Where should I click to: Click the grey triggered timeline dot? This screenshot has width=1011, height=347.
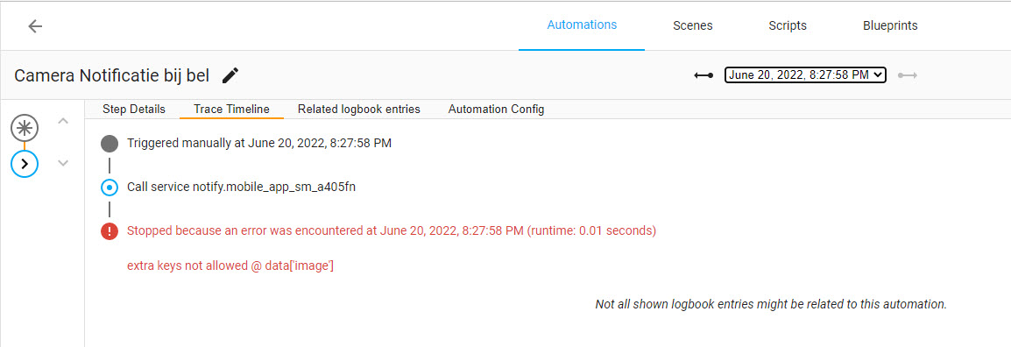pos(110,143)
